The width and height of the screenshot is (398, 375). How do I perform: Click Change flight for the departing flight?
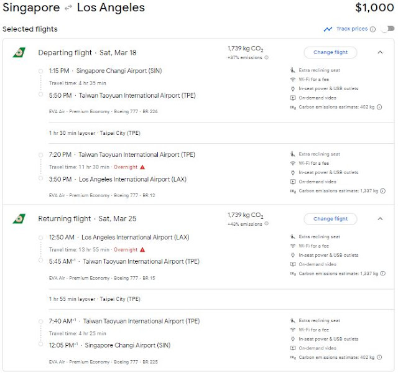click(x=330, y=52)
